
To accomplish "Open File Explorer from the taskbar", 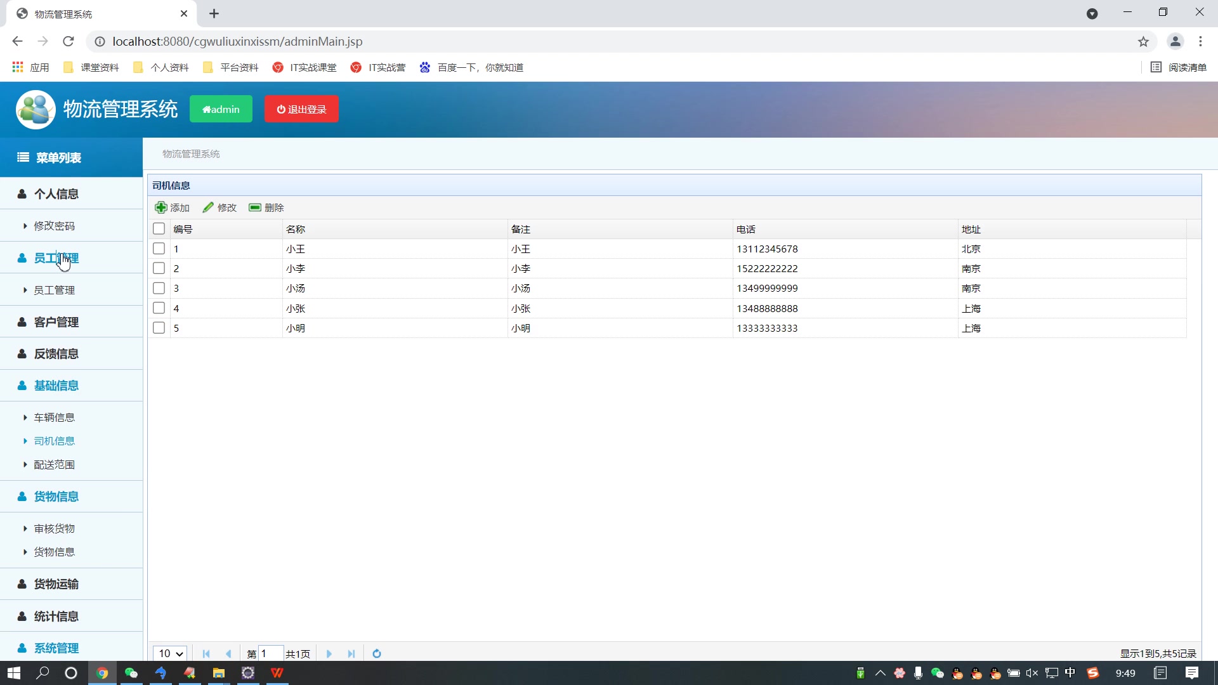I will tap(219, 673).
